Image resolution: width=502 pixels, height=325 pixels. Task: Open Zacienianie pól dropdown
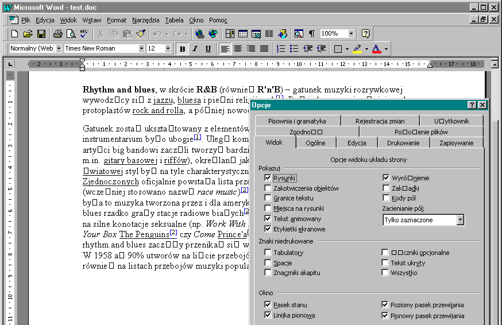click(x=460, y=220)
